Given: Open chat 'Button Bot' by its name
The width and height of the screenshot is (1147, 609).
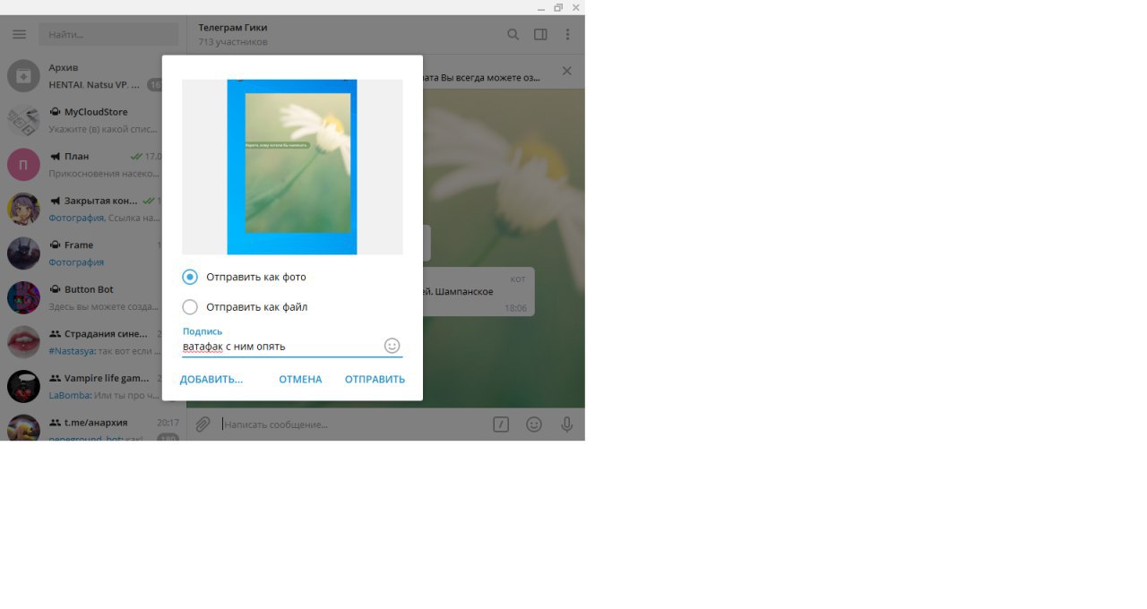Looking at the screenshot, I should coord(89,289).
